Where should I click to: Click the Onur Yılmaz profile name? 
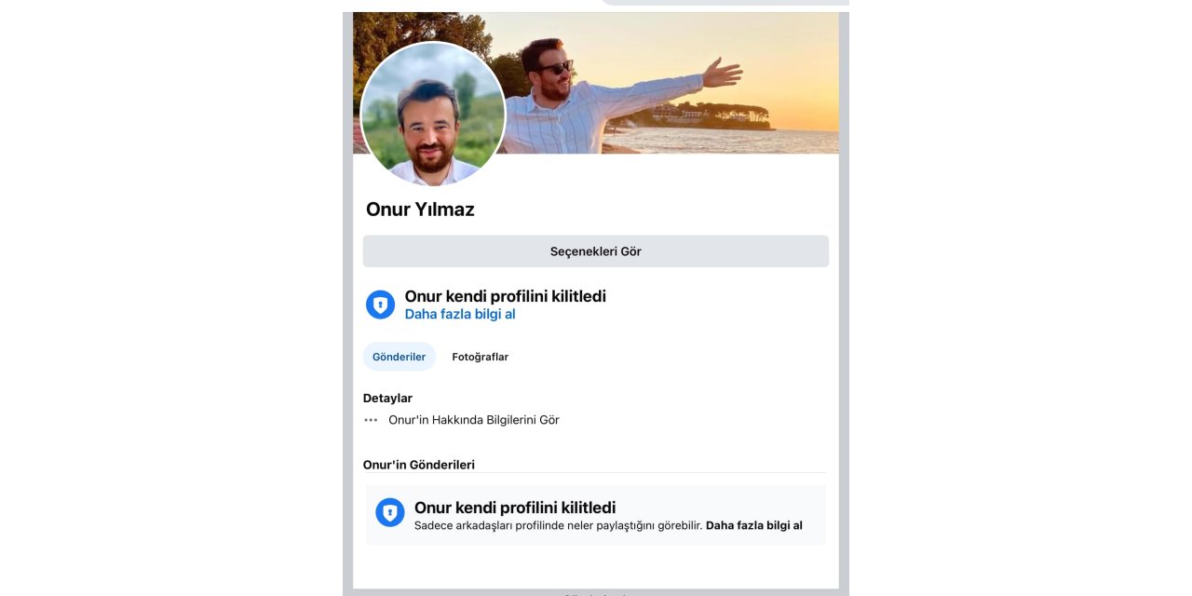(x=420, y=210)
